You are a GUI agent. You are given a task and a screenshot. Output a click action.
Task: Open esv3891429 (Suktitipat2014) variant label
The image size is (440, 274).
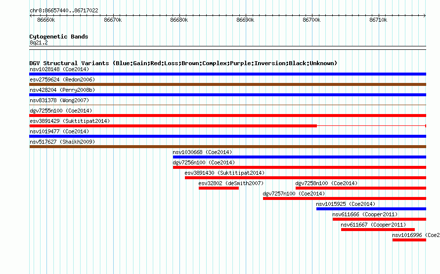pyautogui.click(x=70, y=121)
